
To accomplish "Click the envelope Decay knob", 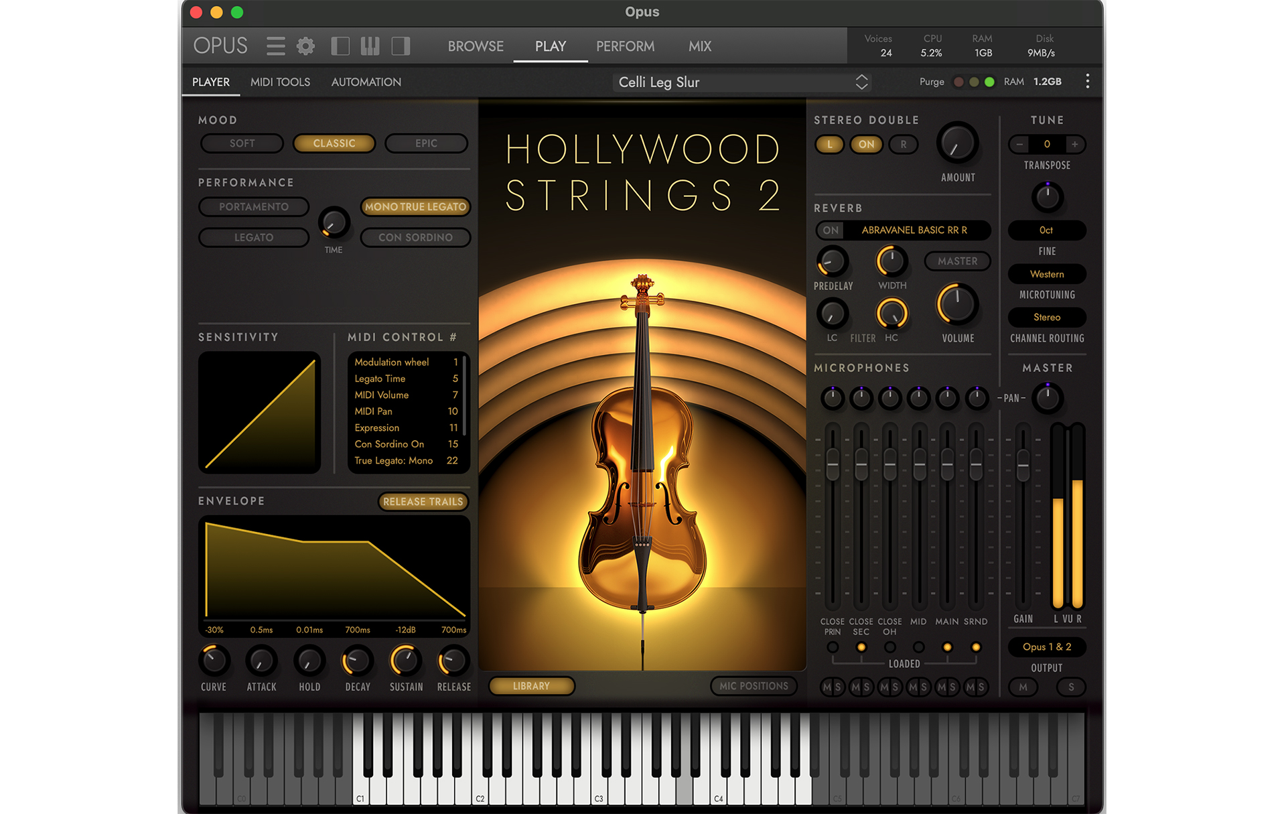I will coord(357,661).
